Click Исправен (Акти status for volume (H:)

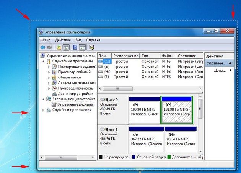(191, 72)
